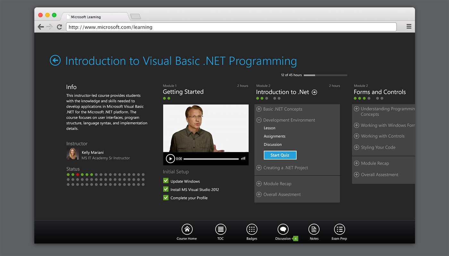Expand Creating a .NET Project
Screen dimensions: 449x256
click(x=259, y=168)
